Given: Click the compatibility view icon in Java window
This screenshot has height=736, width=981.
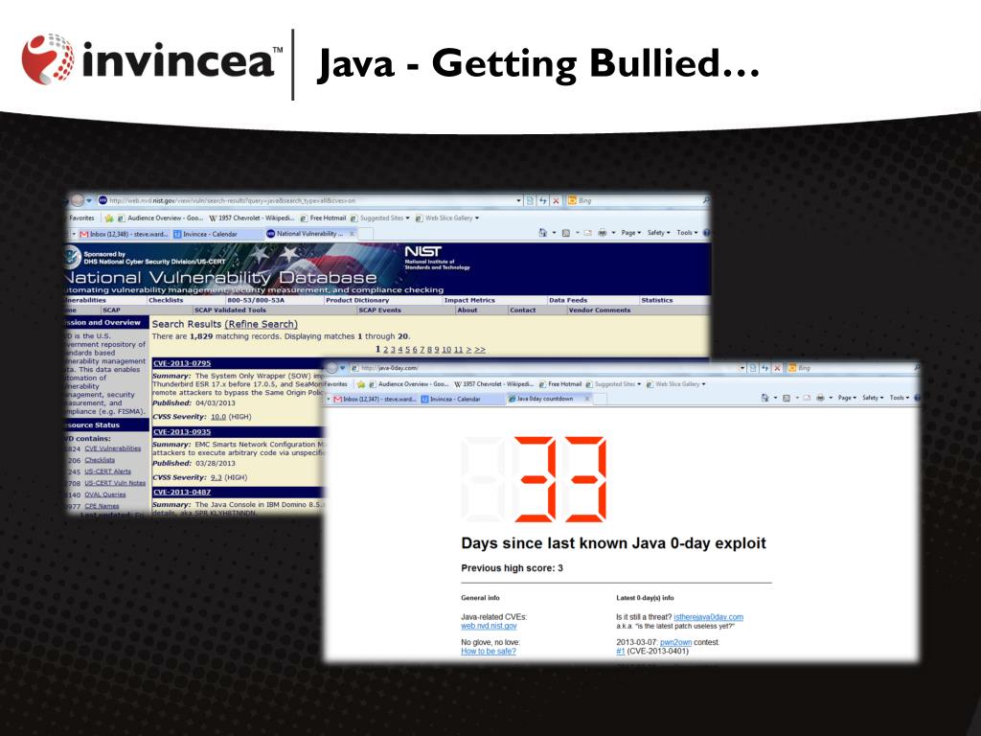Looking at the screenshot, I should coord(753,368).
